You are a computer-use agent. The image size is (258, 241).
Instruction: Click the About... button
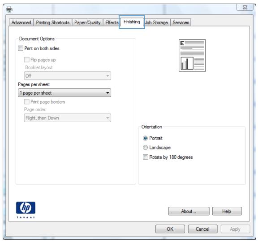pyautogui.click(x=189, y=211)
